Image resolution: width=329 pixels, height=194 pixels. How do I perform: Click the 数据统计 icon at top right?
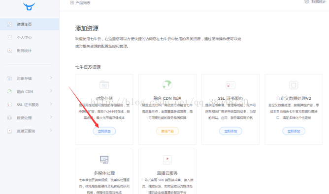[x=306, y=2]
